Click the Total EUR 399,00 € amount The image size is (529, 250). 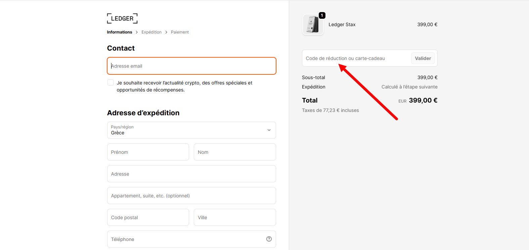(x=418, y=100)
